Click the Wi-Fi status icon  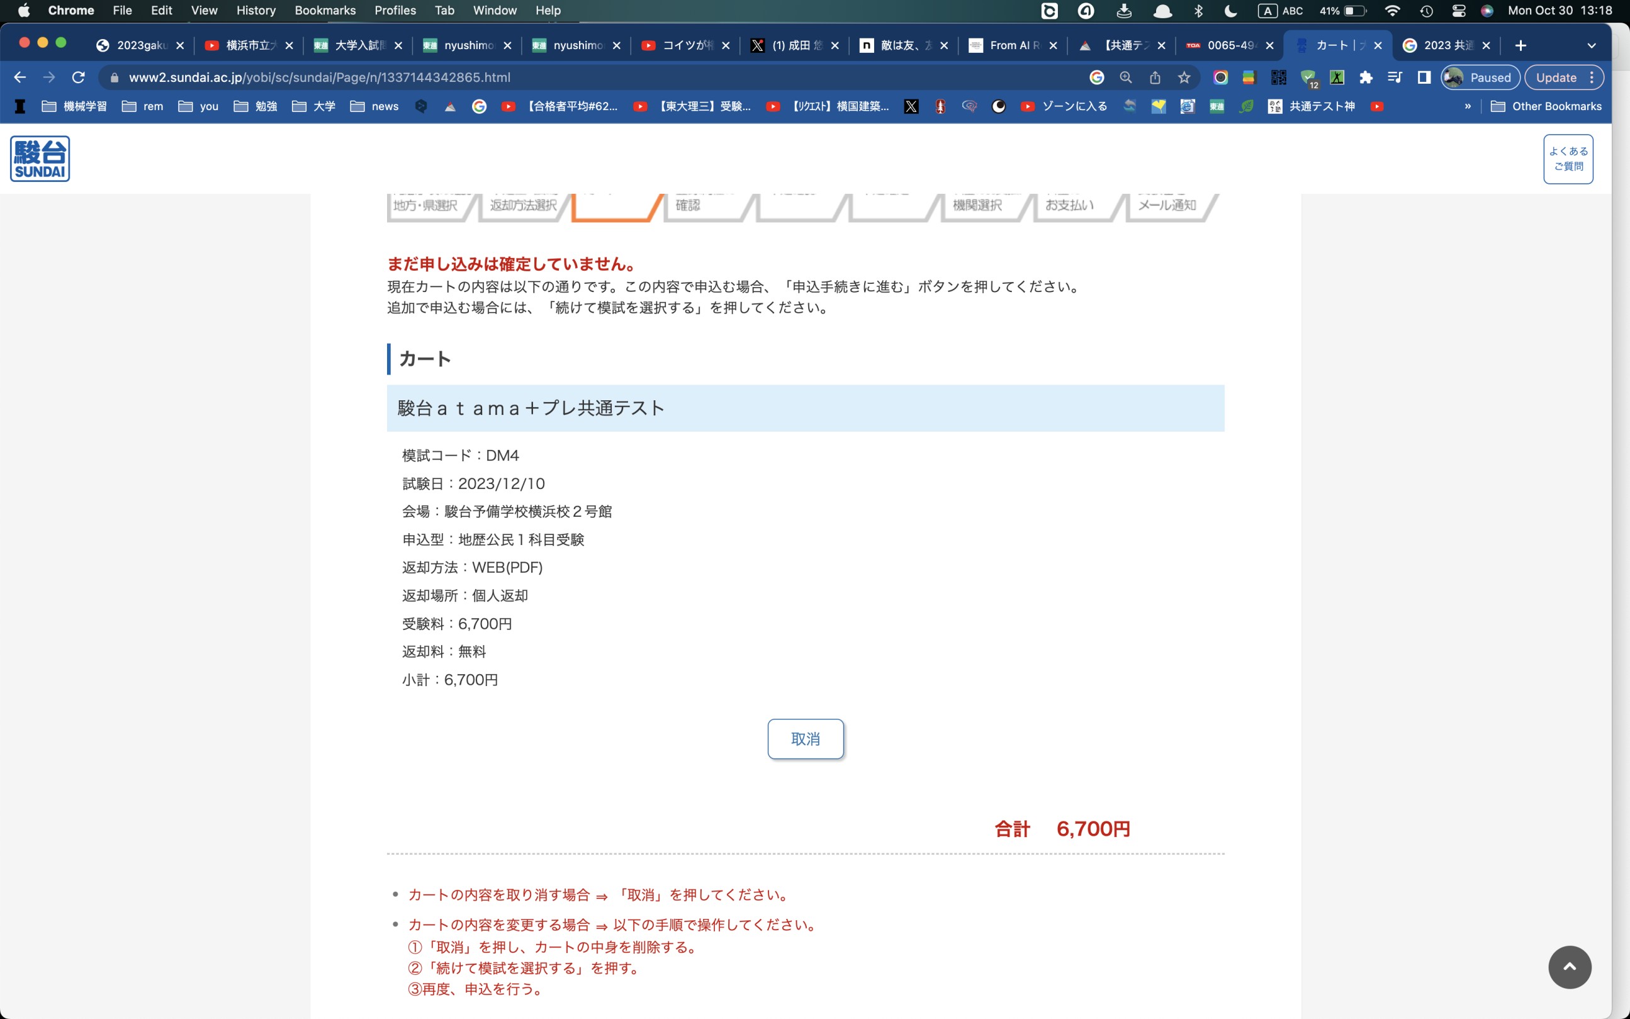(1392, 10)
